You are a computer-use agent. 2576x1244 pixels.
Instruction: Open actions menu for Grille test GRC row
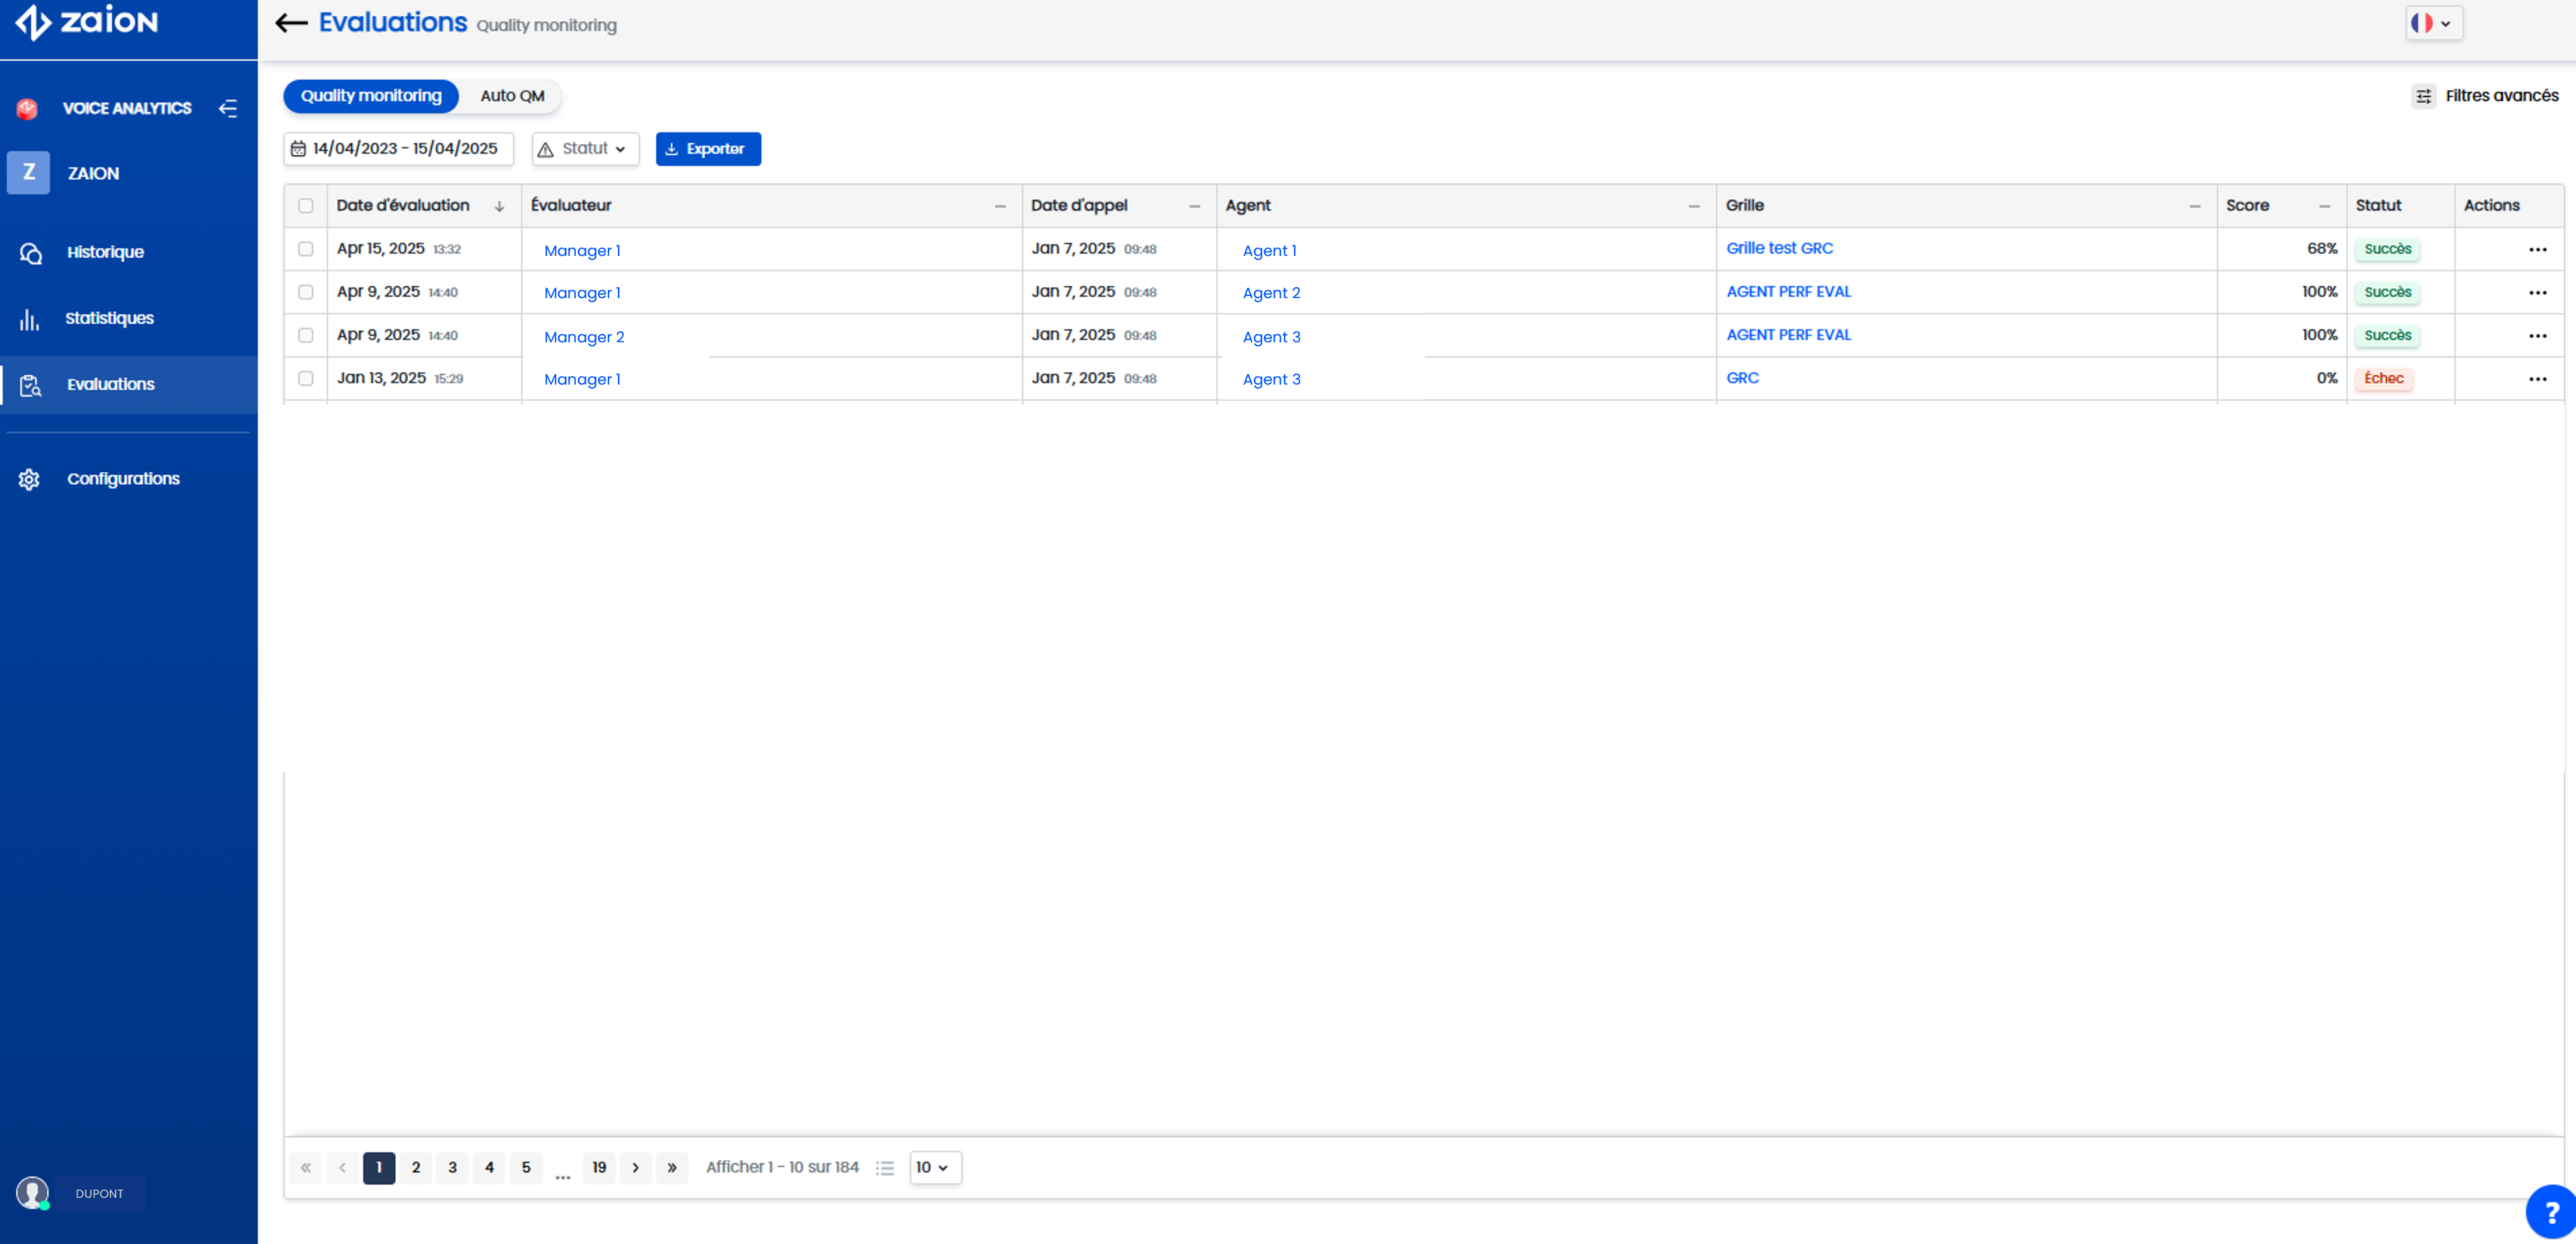coord(2537,250)
